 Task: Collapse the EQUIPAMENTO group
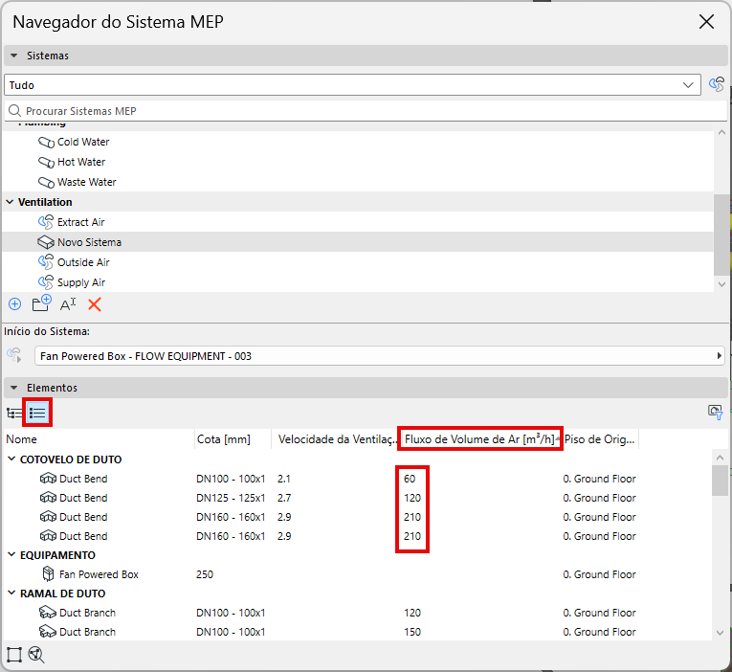[x=11, y=555]
